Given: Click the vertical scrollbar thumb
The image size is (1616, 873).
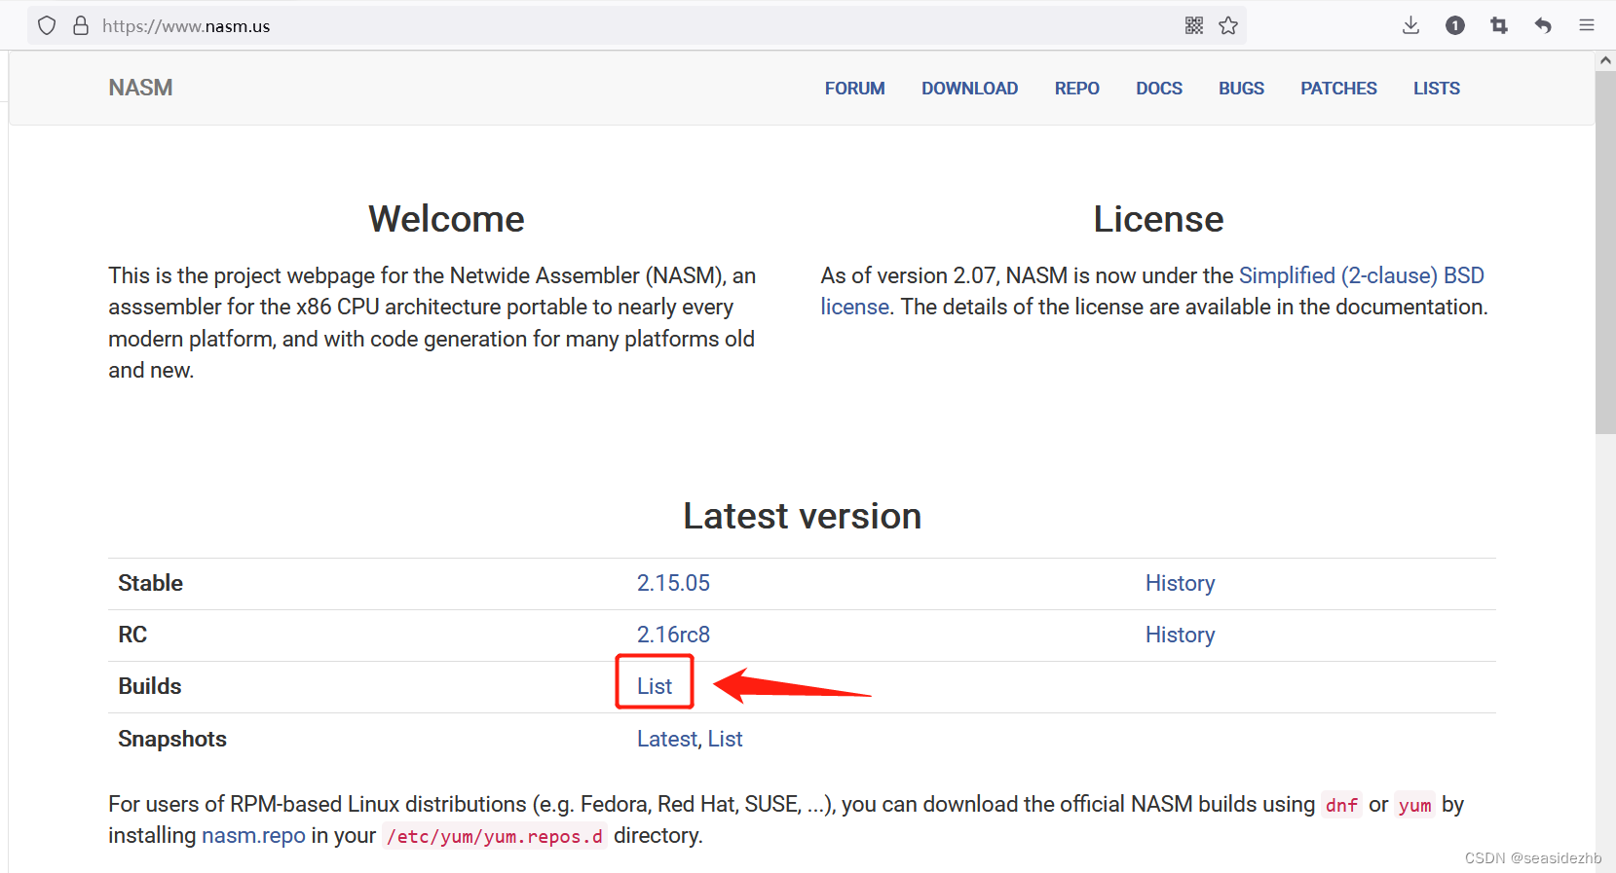Looking at the screenshot, I should click(x=1605, y=253).
